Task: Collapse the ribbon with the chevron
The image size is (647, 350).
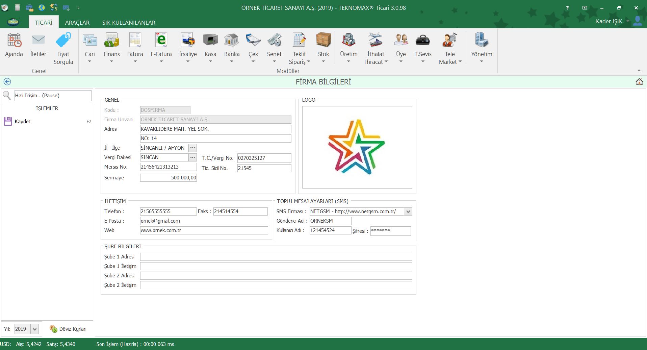Action: (639, 71)
